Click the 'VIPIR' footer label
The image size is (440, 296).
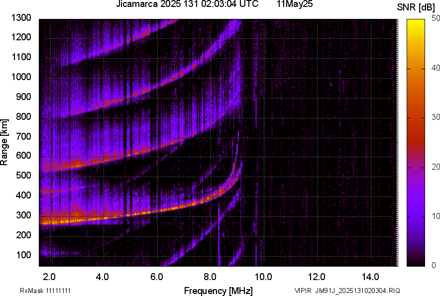(x=303, y=291)
